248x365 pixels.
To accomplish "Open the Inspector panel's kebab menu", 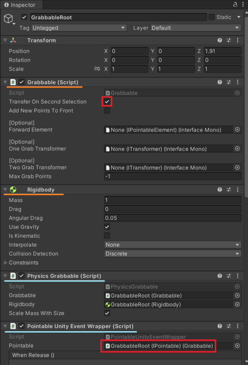I will 243,5.
